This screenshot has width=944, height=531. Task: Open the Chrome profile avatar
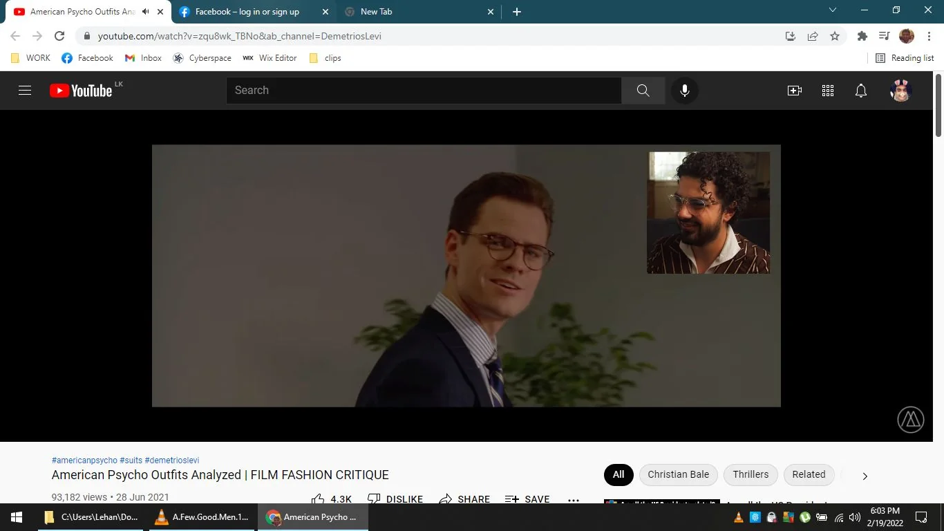pos(907,36)
